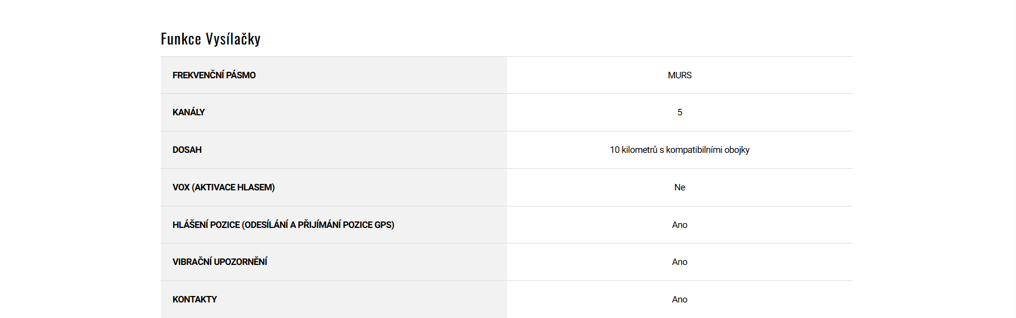Click "Ano" in the vibration alert row
This screenshot has width=1016, height=318.
[x=679, y=262]
